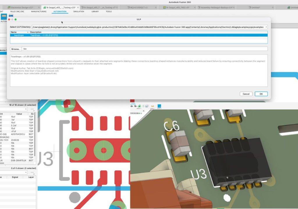Open the SELECT dropdown under the blue 3D toolbar icon
298x209 pixels.
(x=159, y=108)
